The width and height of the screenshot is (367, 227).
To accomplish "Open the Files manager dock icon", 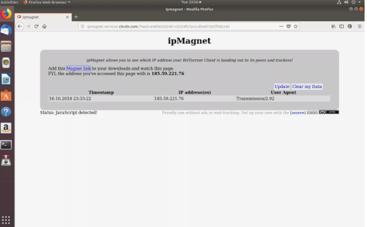I will tap(6, 47).
